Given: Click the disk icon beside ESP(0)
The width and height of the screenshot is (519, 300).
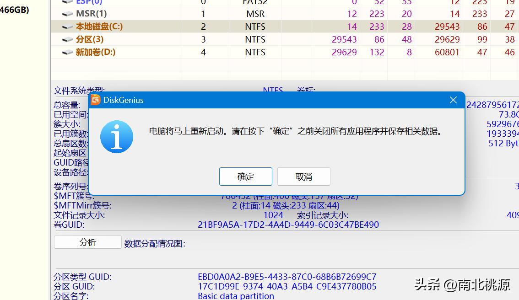Looking at the screenshot, I should [68, 2].
